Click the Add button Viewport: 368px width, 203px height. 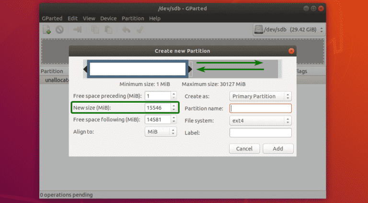278,149
